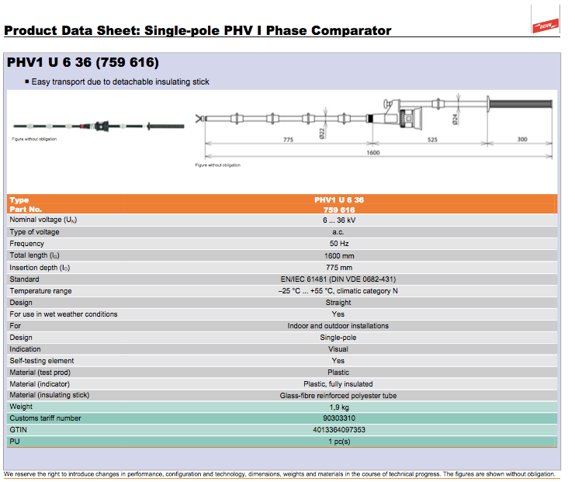
Task: Click the orange Type header cell
Action: [19, 200]
